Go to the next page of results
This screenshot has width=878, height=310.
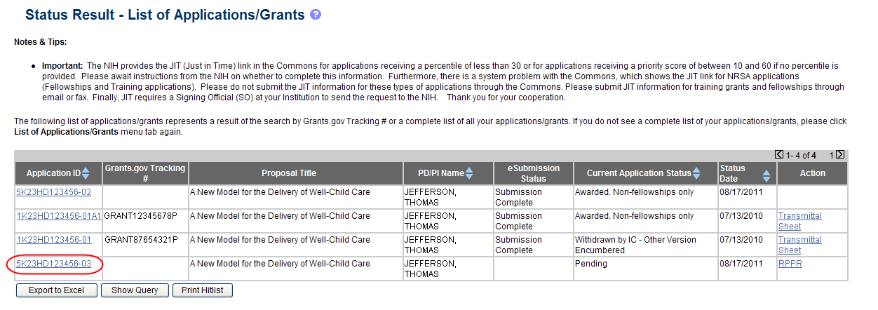point(840,154)
